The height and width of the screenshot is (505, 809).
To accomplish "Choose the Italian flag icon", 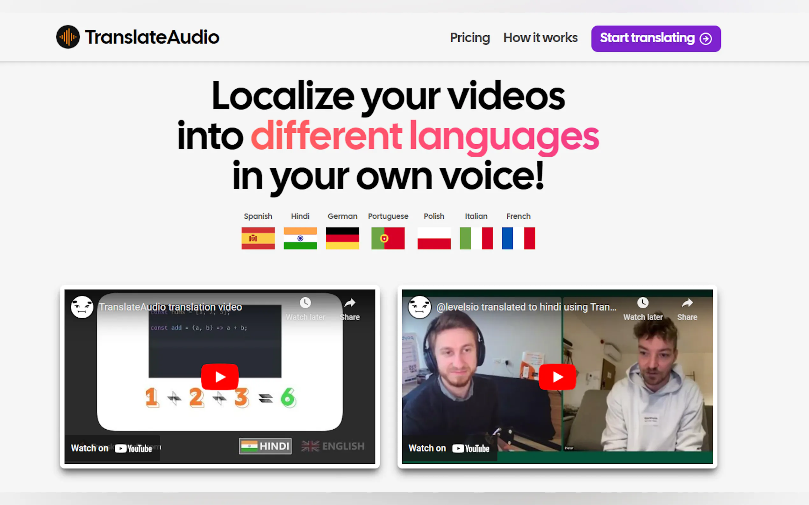I will [476, 238].
